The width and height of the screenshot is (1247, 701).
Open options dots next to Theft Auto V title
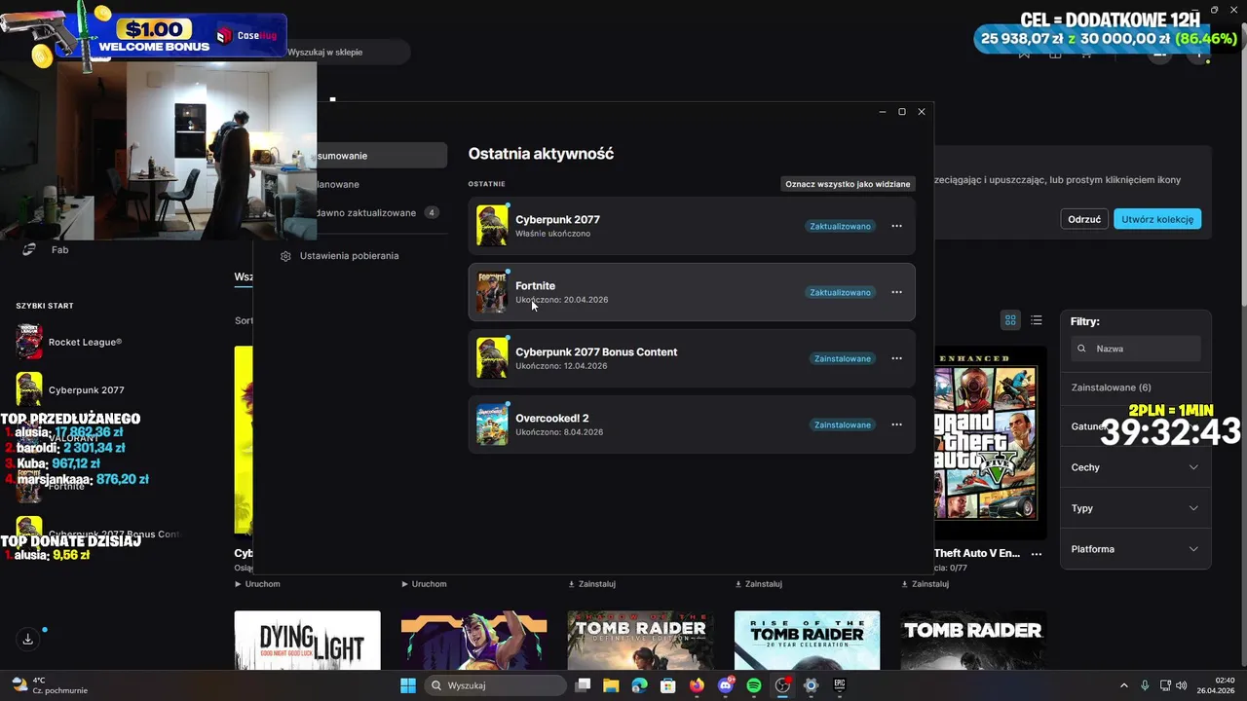pos(1037,554)
